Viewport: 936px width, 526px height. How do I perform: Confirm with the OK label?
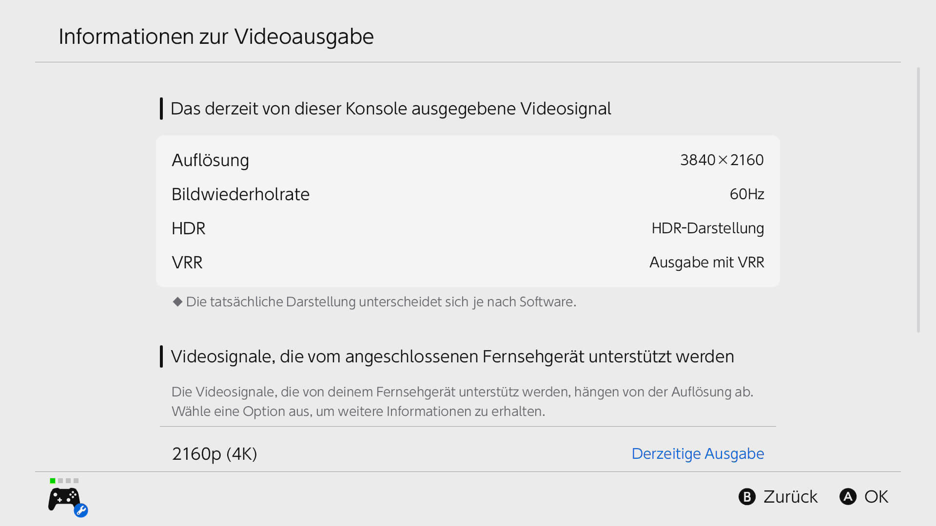tap(876, 497)
